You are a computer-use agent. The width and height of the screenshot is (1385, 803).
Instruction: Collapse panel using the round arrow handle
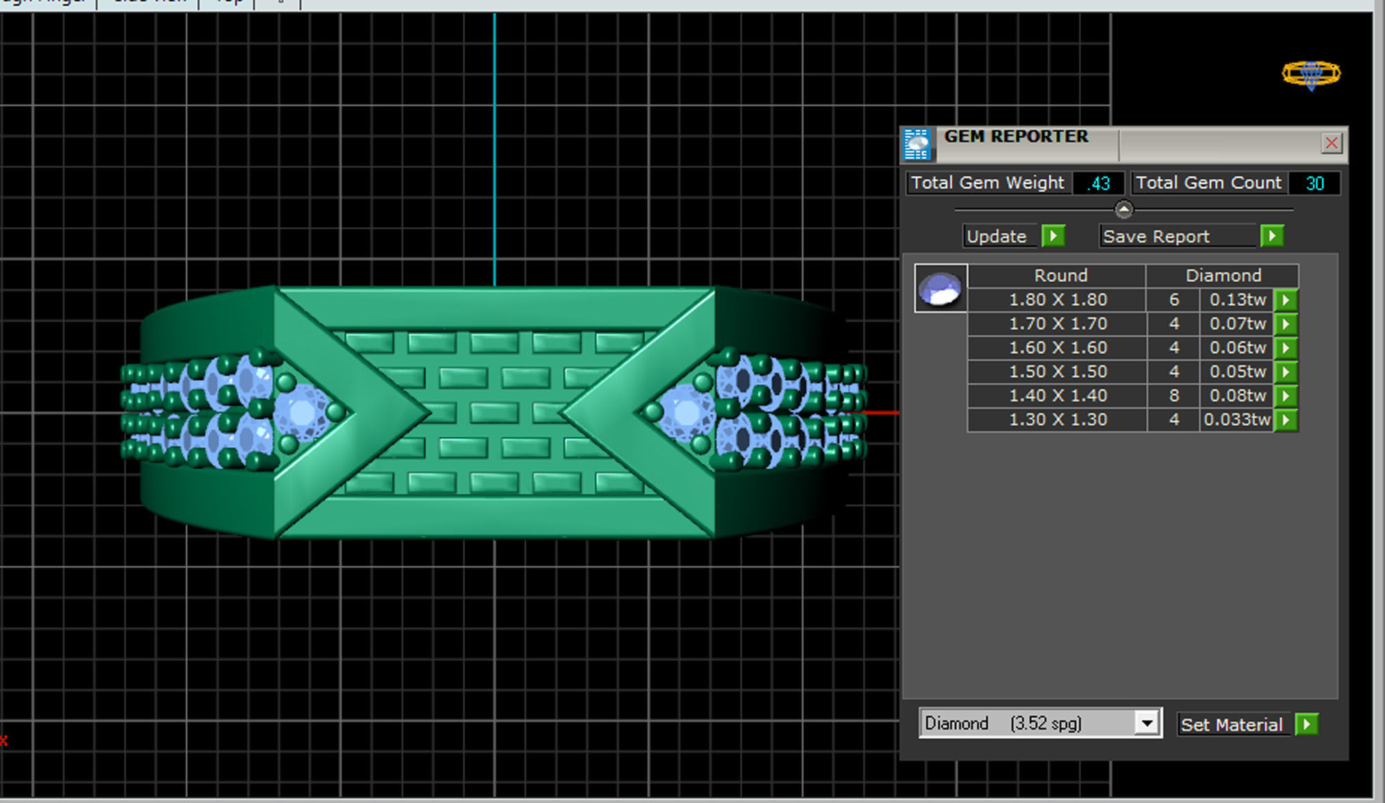click(x=1124, y=209)
